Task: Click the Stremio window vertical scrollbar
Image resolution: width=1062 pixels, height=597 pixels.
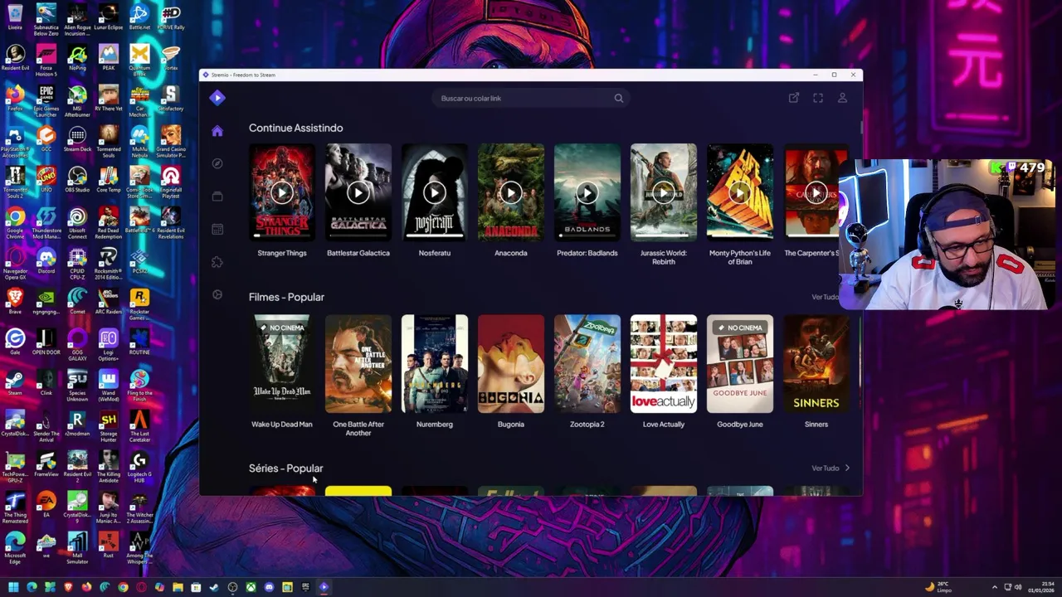Action: coord(860,129)
